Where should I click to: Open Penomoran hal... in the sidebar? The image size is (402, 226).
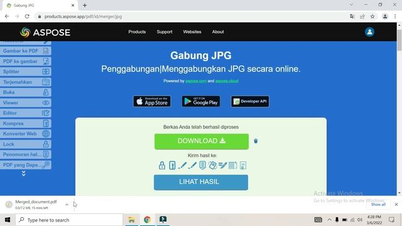pos(26,154)
